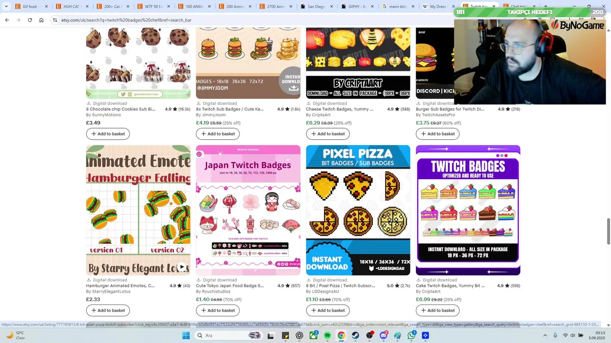Open '8 Bit / Pixel Pizza | Twitch Subscr...' title
The image size is (611, 343).
(x=340, y=286)
